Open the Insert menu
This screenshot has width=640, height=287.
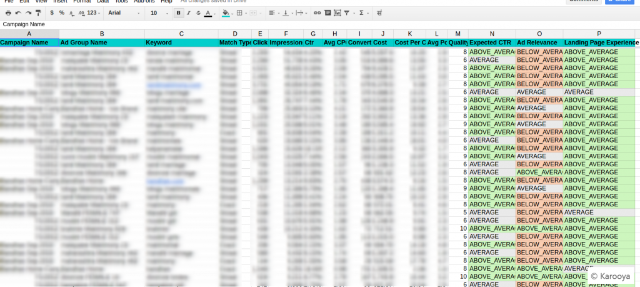click(60, 2)
